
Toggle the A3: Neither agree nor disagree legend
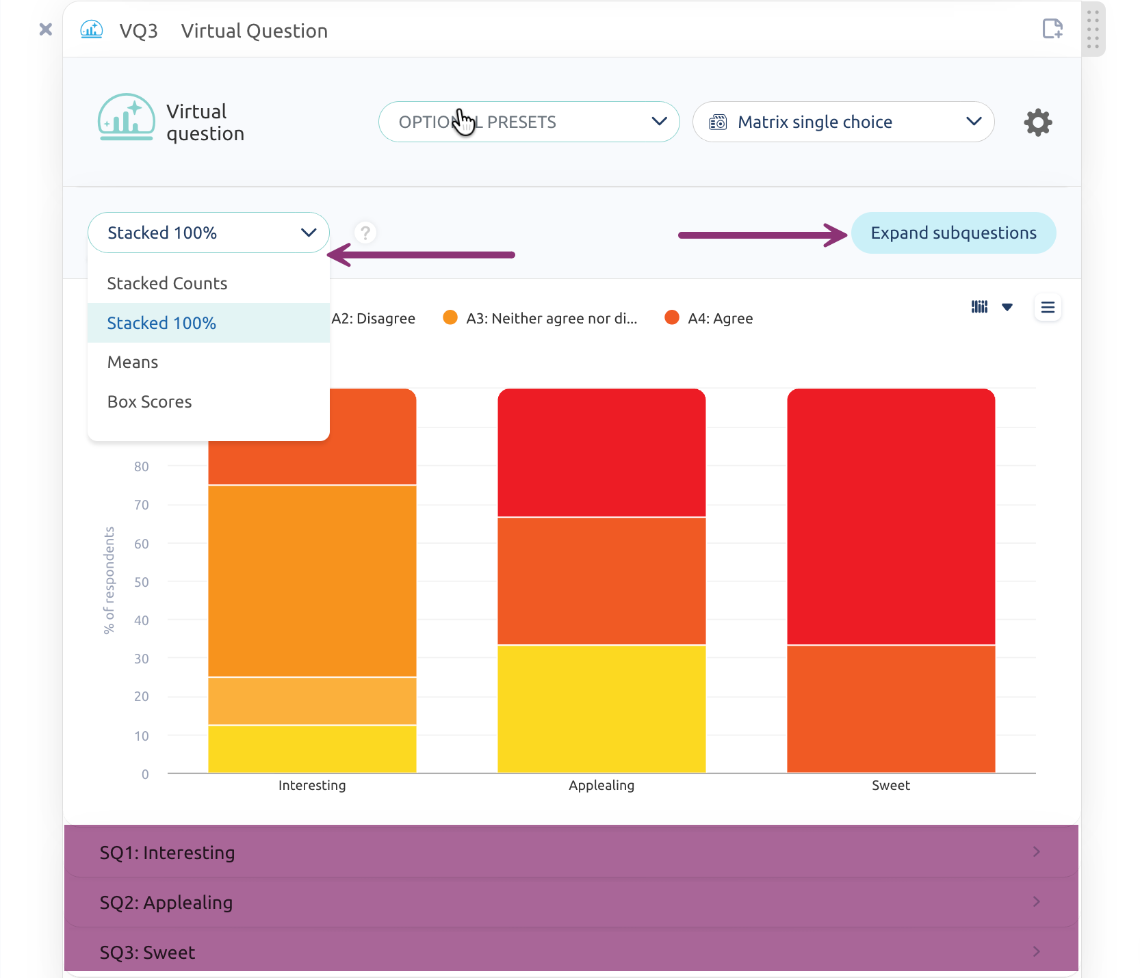(540, 318)
